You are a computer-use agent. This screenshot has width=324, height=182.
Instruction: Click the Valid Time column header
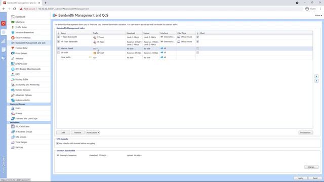pos(186,33)
